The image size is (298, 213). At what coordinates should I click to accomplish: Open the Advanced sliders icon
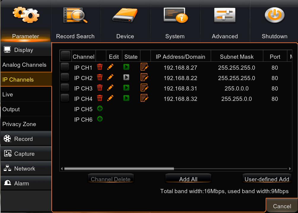(x=225, y=15)
